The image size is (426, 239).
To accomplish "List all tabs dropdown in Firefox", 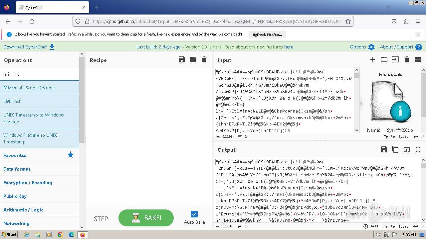I will (x=388, y=7).
